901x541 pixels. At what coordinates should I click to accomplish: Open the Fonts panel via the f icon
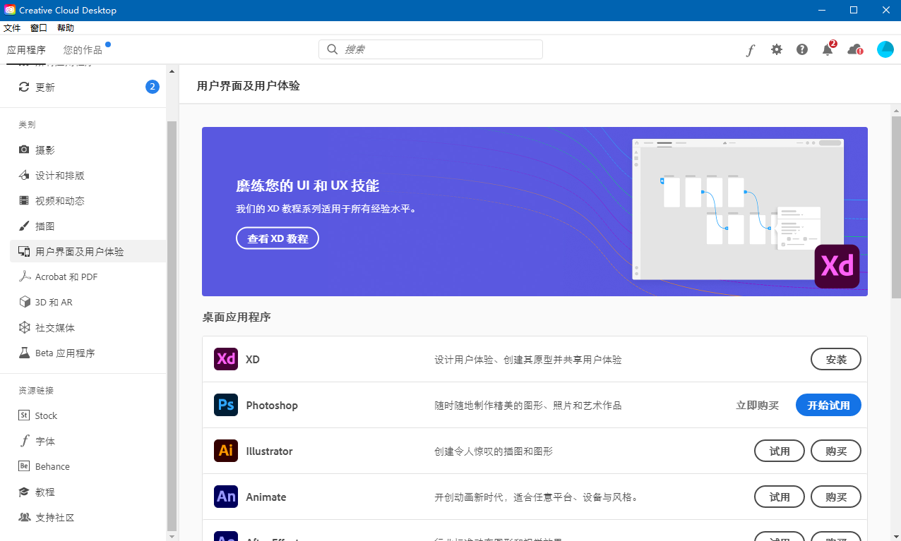pos(751,49)
